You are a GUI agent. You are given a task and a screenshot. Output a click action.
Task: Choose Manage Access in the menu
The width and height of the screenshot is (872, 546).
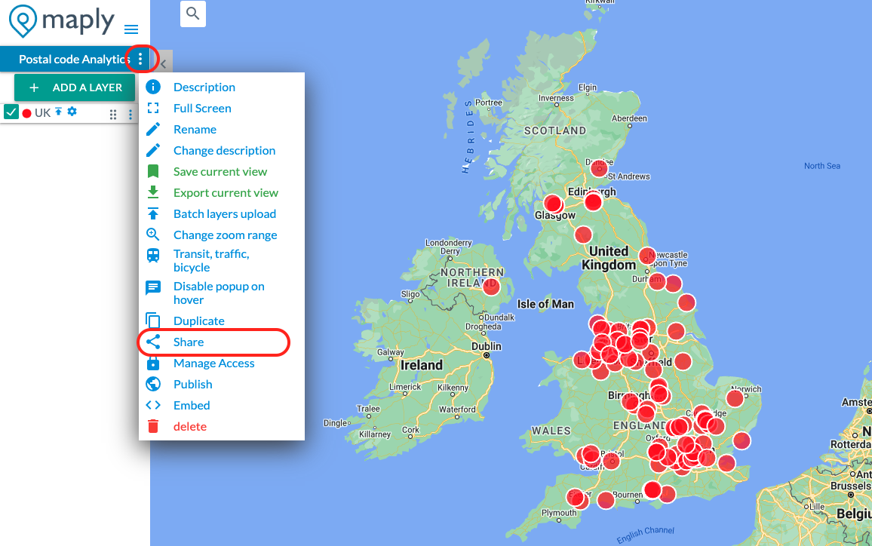click(x=213, y=363)
